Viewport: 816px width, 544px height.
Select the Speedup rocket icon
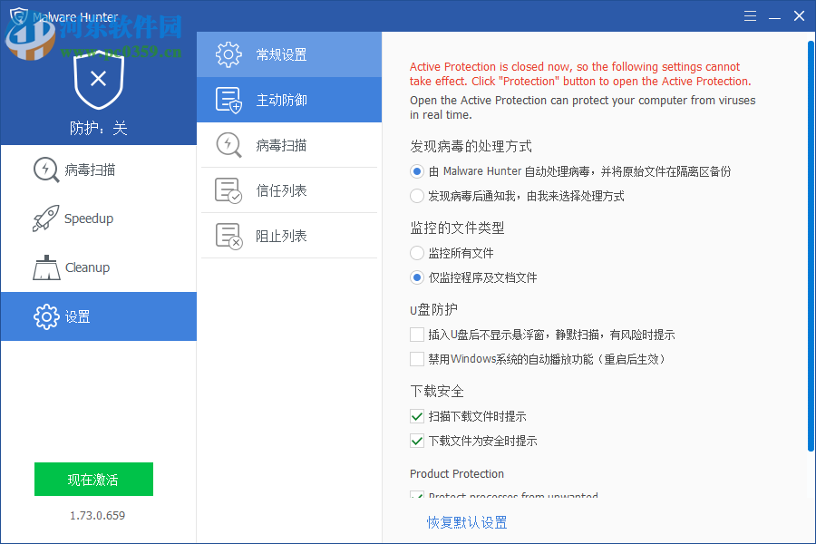pos(45,219)
